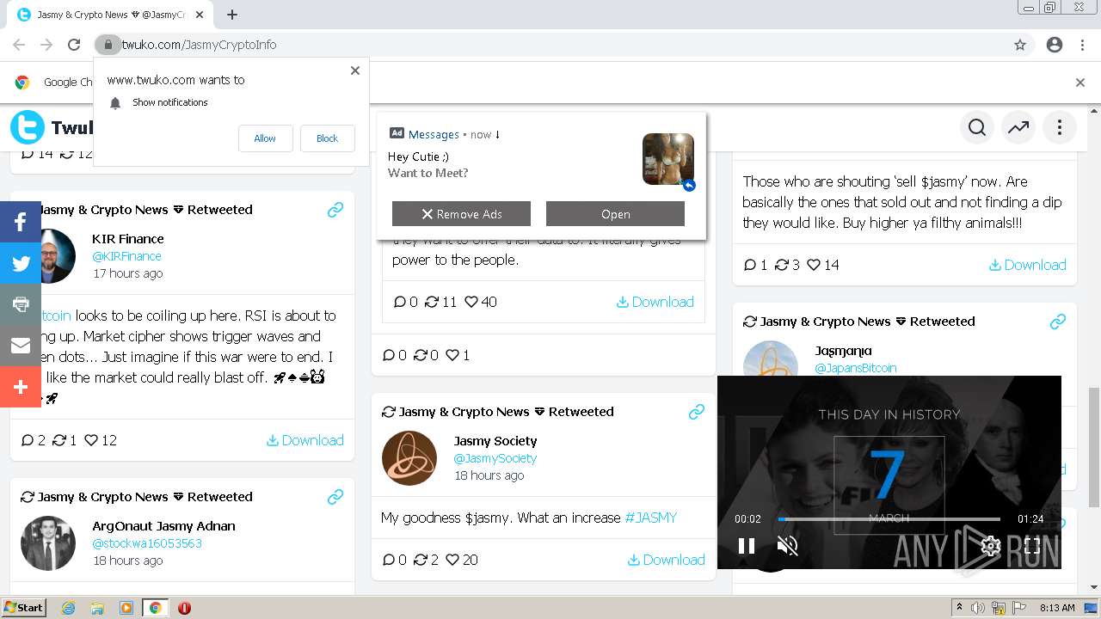
Task: Download the KIR Finance tweet
Action: 305,440
